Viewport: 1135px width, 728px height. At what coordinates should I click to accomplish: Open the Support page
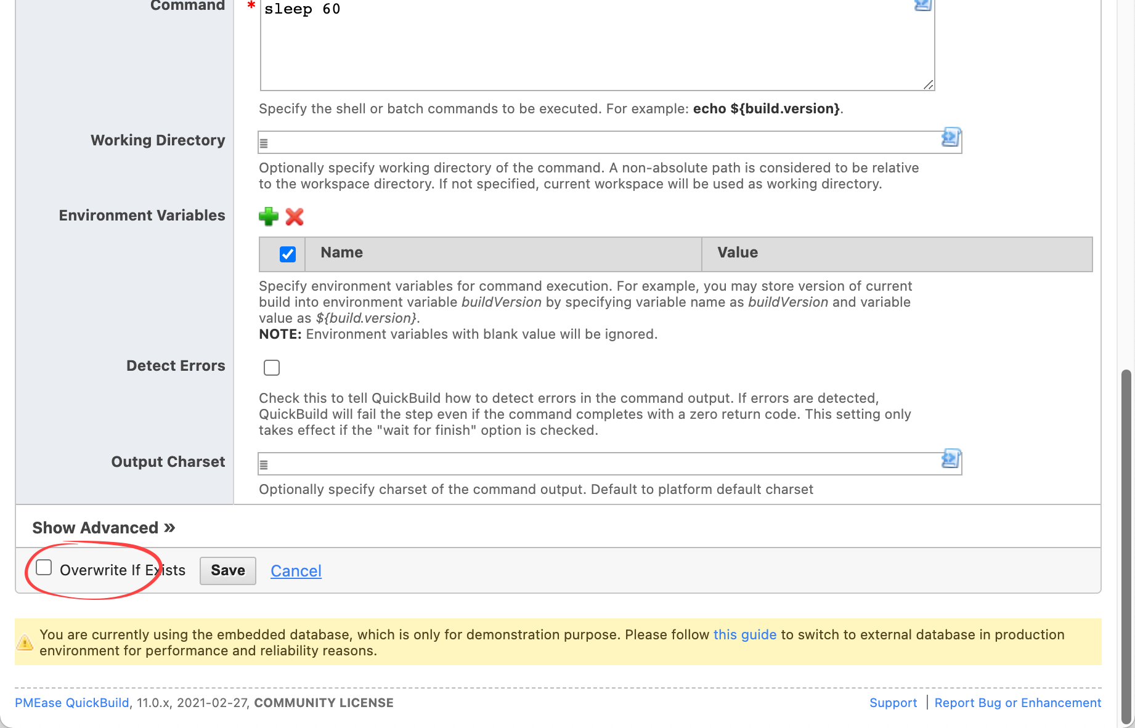[x=893, y=703]
